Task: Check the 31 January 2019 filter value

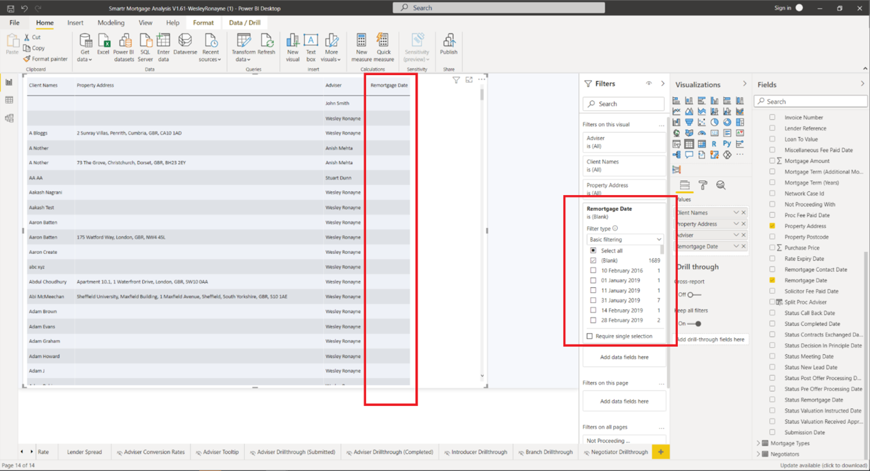Action: pos(593,301)
